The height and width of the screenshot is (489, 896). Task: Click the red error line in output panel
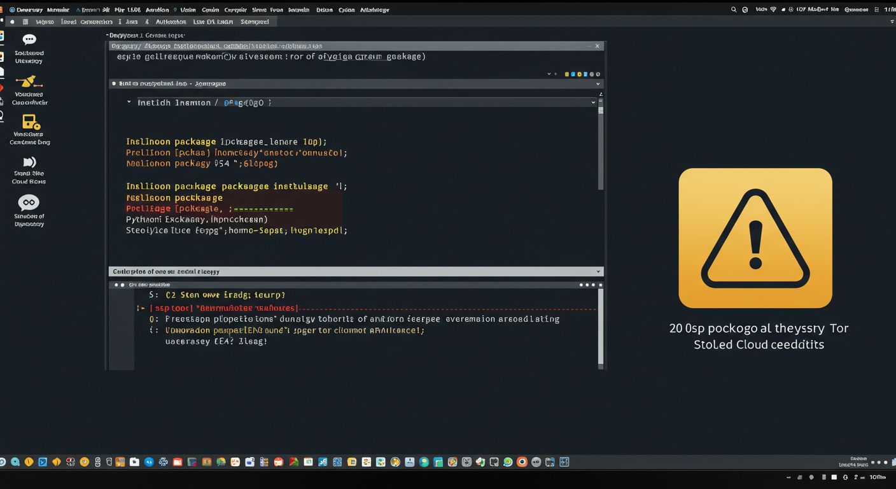pos(223,309)
